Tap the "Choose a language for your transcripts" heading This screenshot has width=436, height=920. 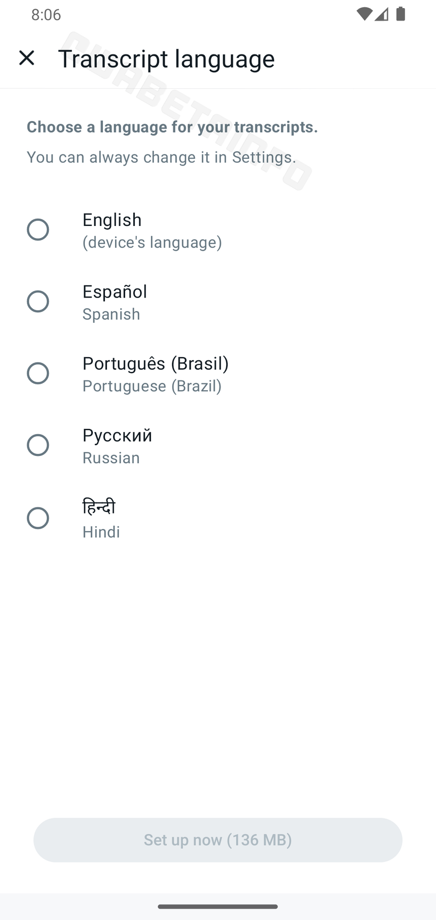click(172, 127)
